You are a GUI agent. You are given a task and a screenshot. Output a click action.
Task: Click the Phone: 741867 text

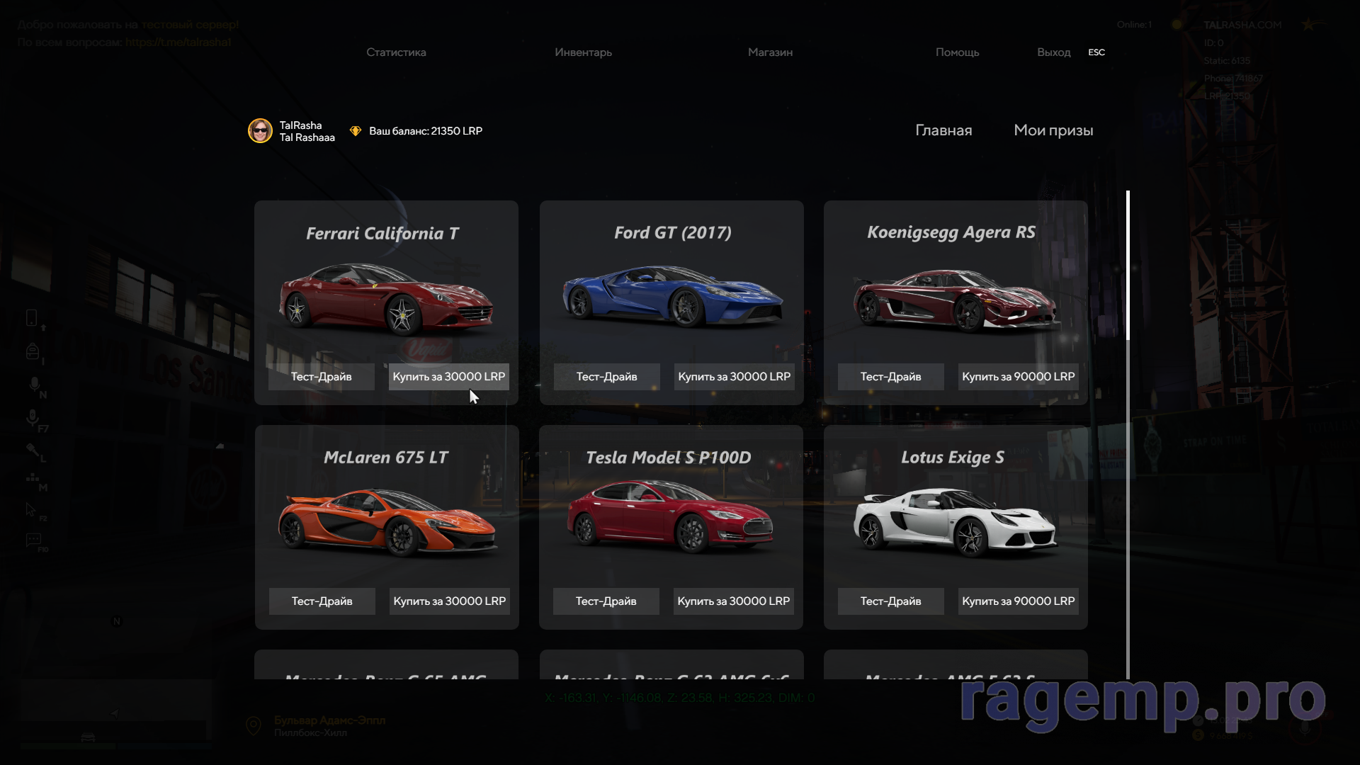(x=1233, y=79)
